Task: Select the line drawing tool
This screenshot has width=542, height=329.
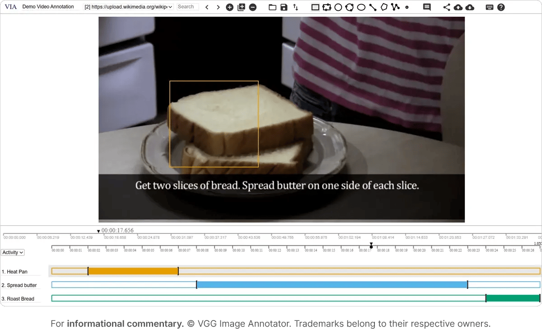Action: 372,7
